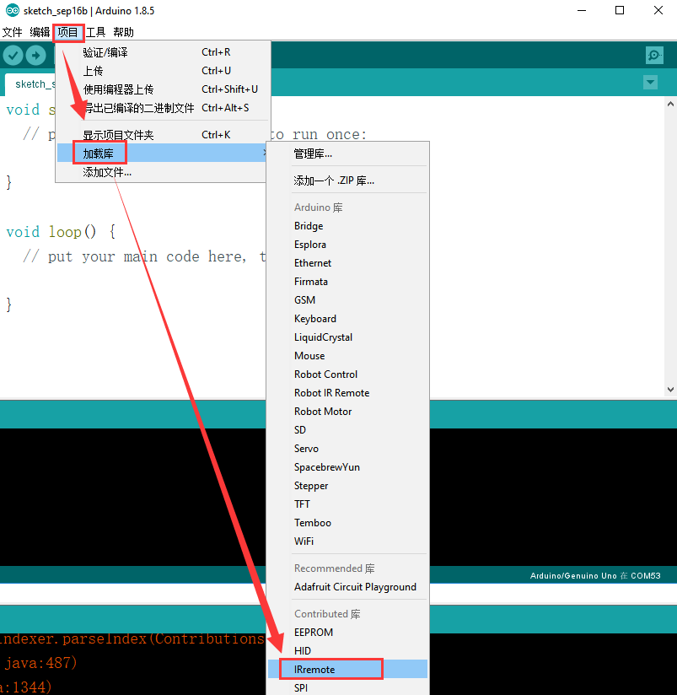Include the Mouse library
The image size is (677, 695).
[348, 356]
